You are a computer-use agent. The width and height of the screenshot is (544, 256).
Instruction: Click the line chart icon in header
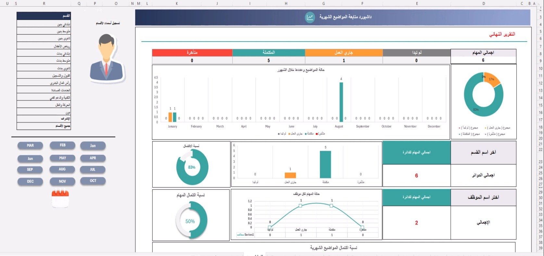(x=310, y=17)
